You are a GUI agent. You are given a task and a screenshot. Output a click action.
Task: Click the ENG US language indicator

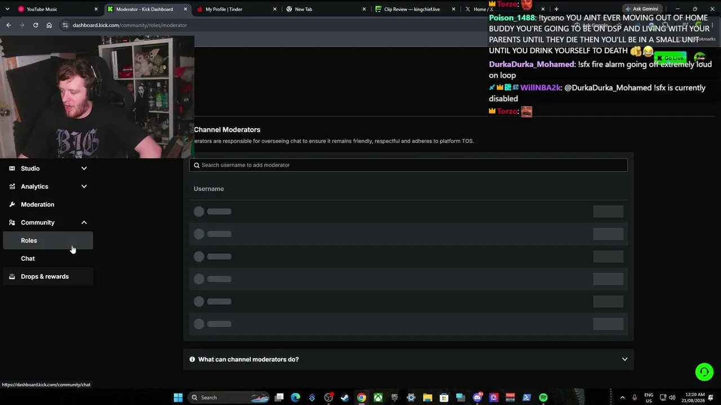(648, 398)
